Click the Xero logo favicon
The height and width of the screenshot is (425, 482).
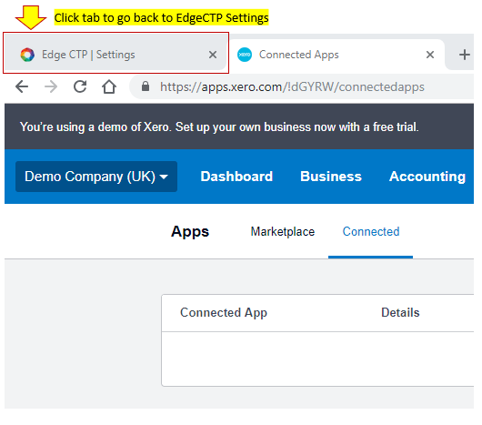point(245,55)
